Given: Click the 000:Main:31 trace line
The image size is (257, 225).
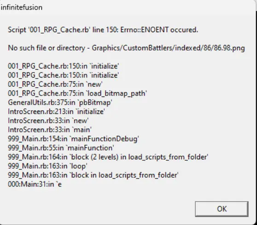Looking at the screenshot, I should (x=35, y=184).
